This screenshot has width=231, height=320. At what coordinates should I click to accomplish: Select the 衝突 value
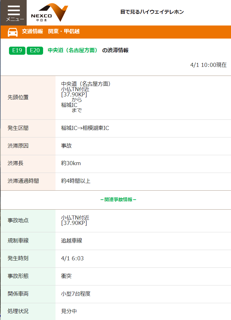click(x=66, y=276)
